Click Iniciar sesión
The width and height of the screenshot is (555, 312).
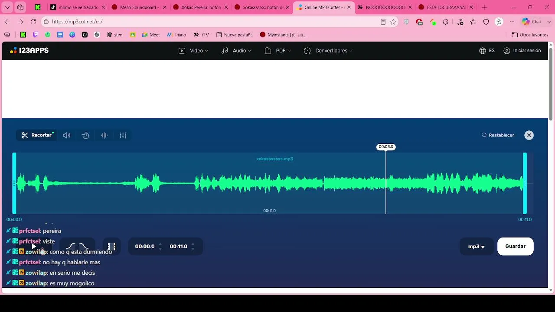[x=522, y=51]
